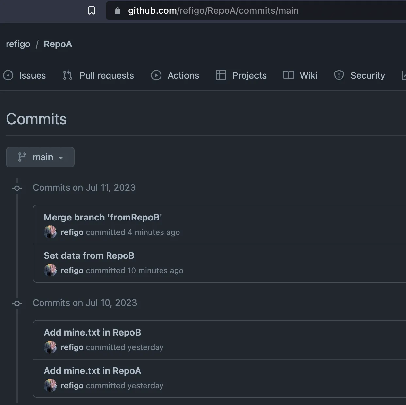This screenshot has width=406, height=405.
Task: Open the Add mine.txt in RepoB commit
Action: point(93,333)
